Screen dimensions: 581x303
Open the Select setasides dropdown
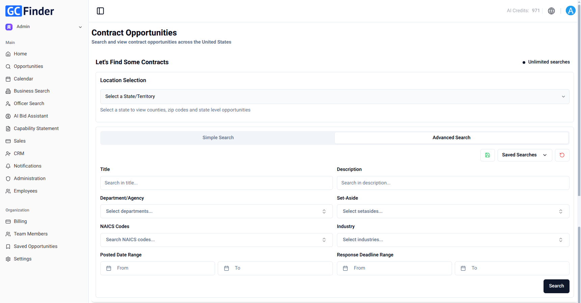click(x=453, y=211)
